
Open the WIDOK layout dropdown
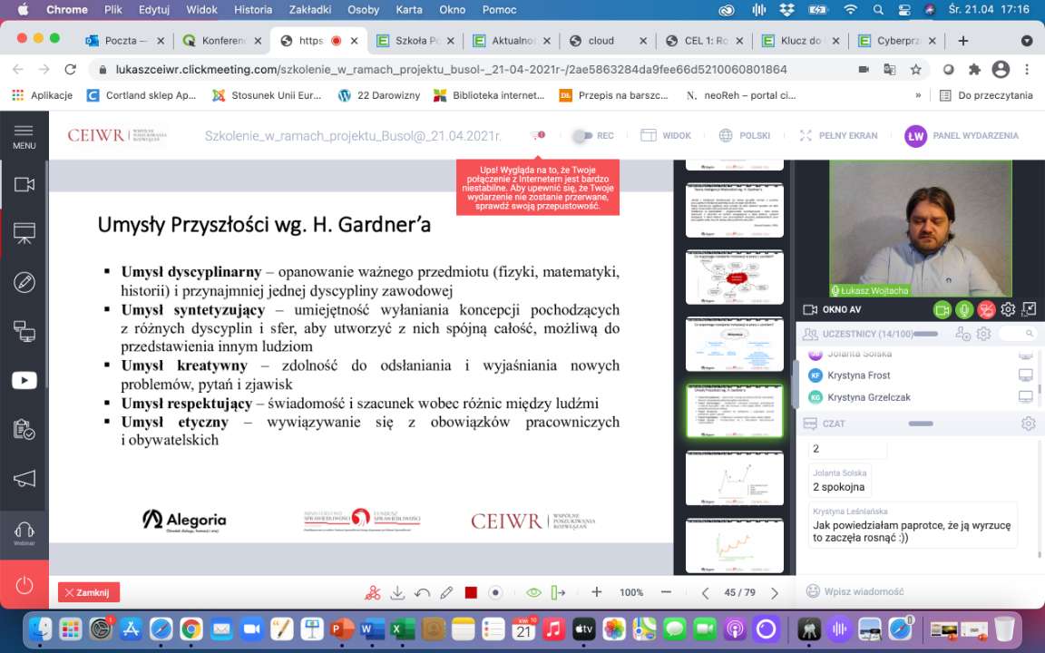666,136
